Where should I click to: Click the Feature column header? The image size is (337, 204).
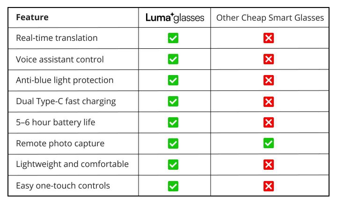pos(32,18)
